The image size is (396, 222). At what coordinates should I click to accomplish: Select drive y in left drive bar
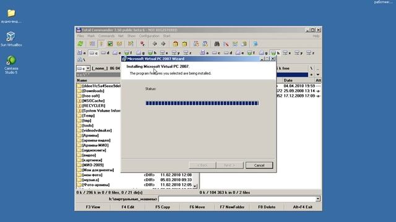(176, 52)
